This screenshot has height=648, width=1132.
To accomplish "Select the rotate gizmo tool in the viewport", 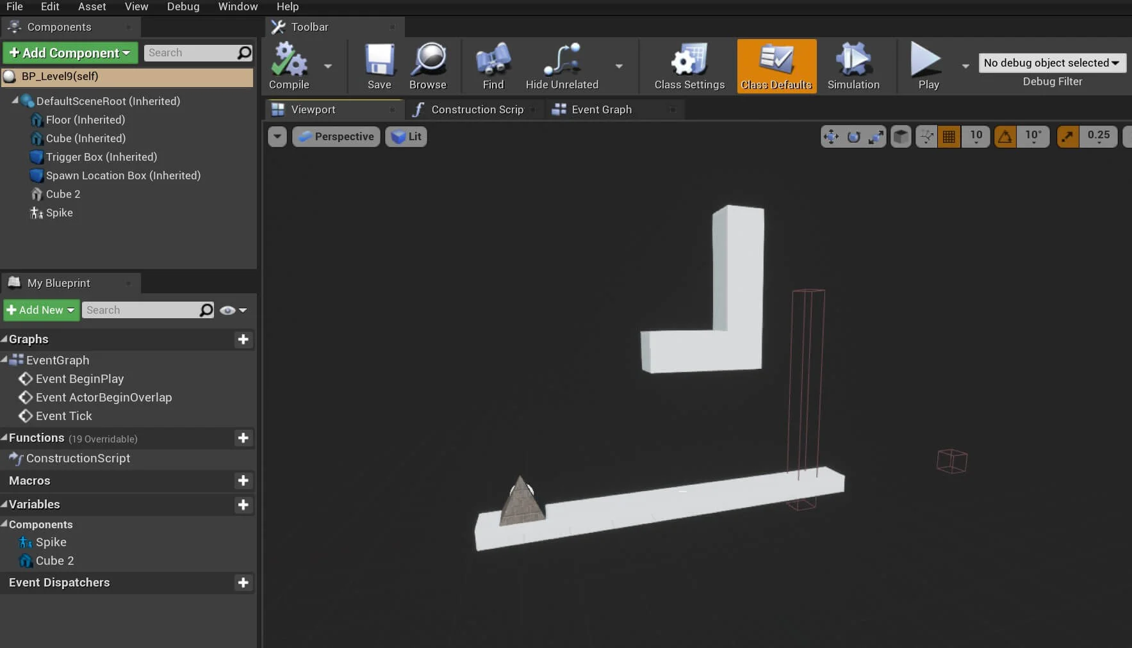I will (853, 136).
